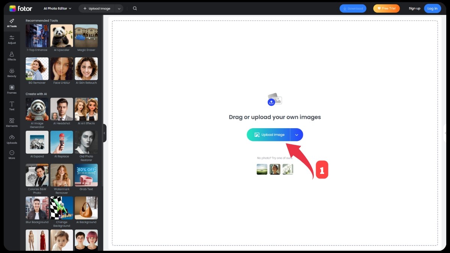Start the Free Trial
The width and height of the screenshot is (450, 253).
387,8
